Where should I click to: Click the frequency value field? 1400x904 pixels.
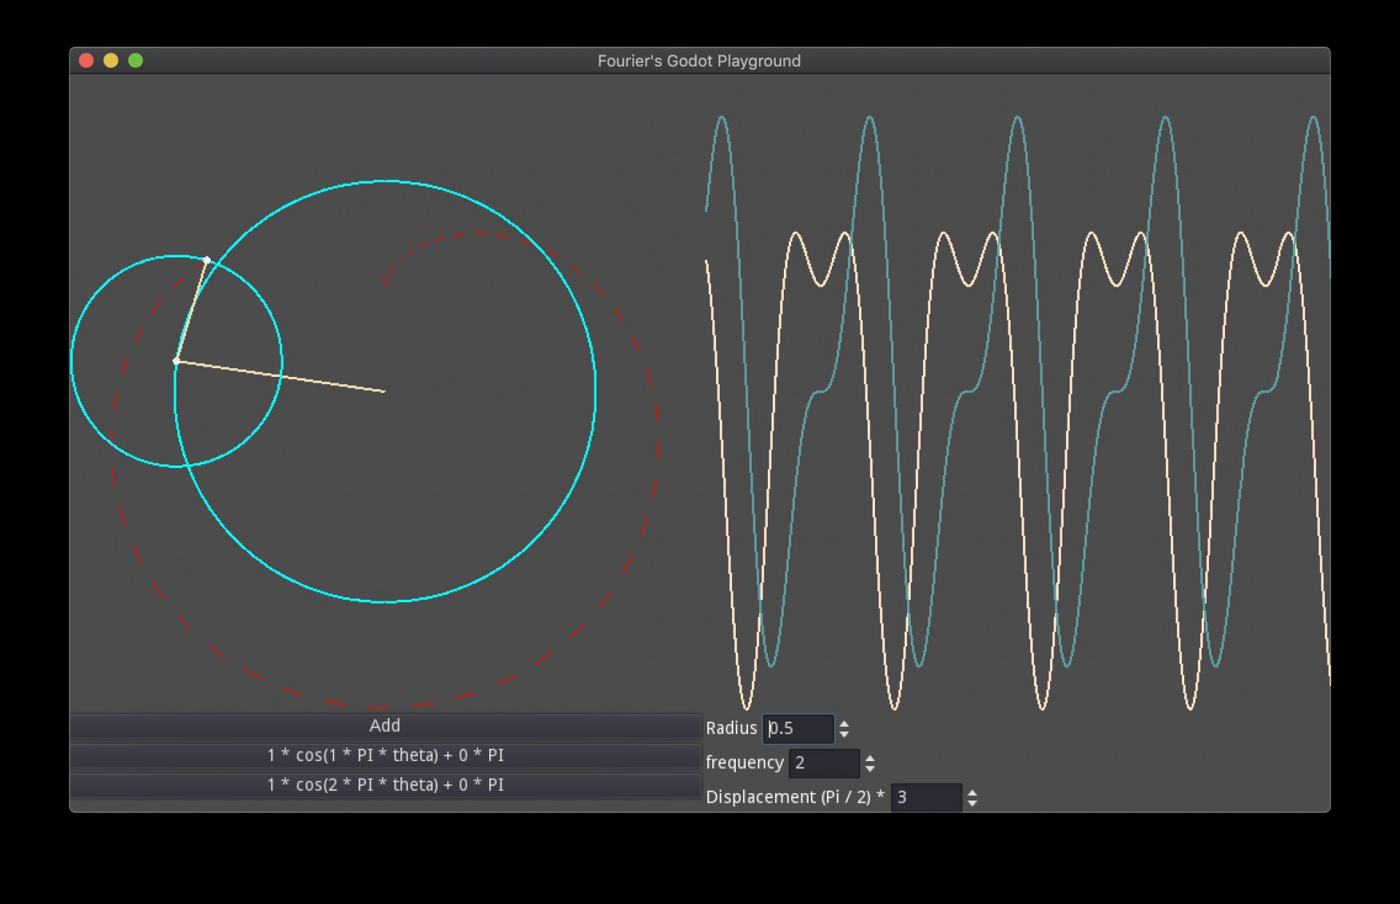pos(824,763)
